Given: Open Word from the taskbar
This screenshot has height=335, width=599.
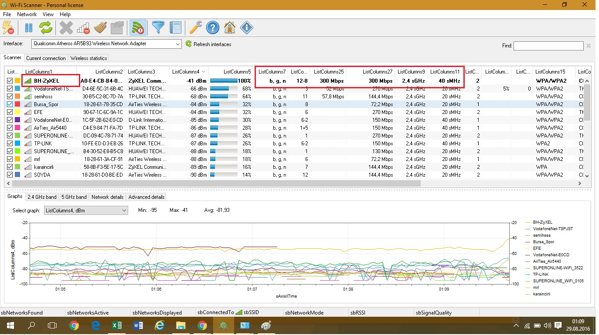Looking at the screenshot, I should [x=138, y=325].
